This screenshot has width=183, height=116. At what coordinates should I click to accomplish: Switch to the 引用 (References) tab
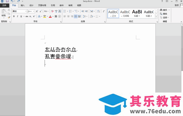[53, 5]
